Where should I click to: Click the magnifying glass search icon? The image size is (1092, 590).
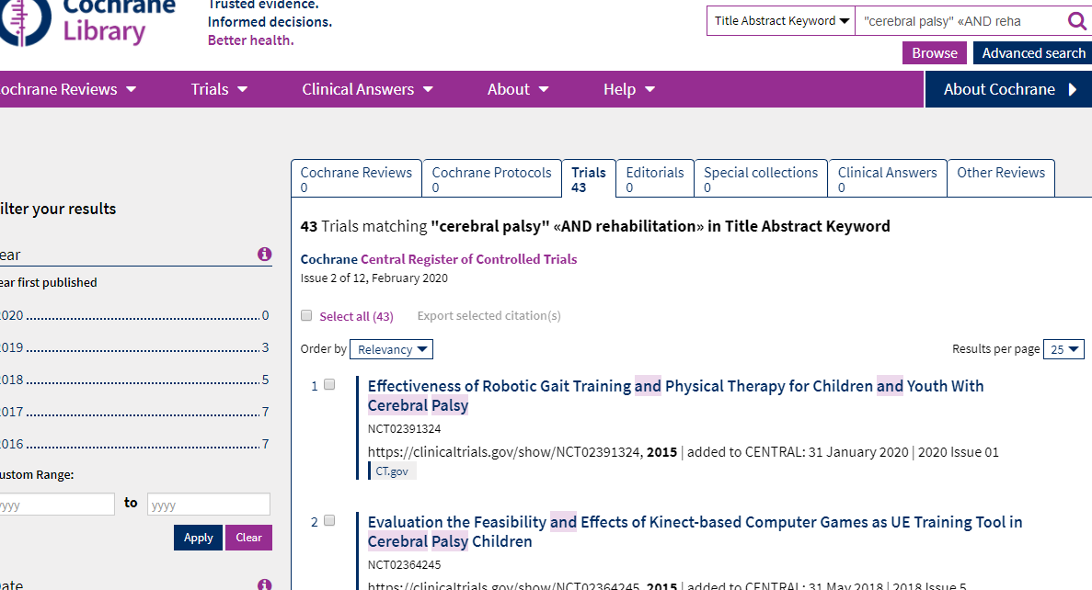[1075, 21]
